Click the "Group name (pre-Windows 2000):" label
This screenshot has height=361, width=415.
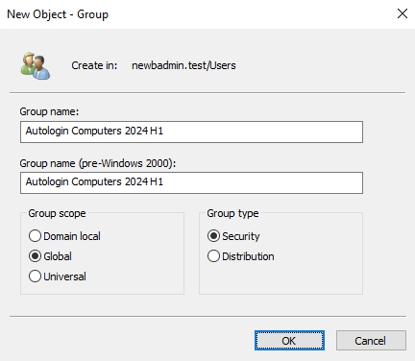point(98,163)
